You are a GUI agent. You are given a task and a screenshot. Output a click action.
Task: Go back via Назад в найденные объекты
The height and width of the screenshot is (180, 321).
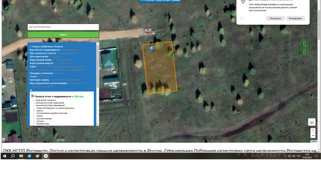46,46
